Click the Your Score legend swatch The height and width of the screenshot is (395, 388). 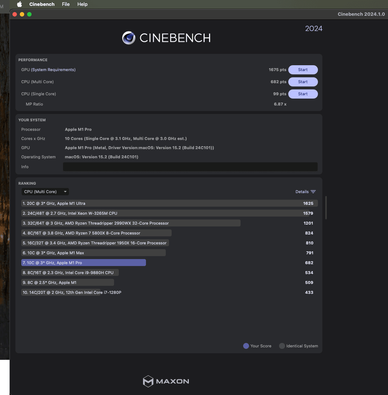(x=246, y=346)
